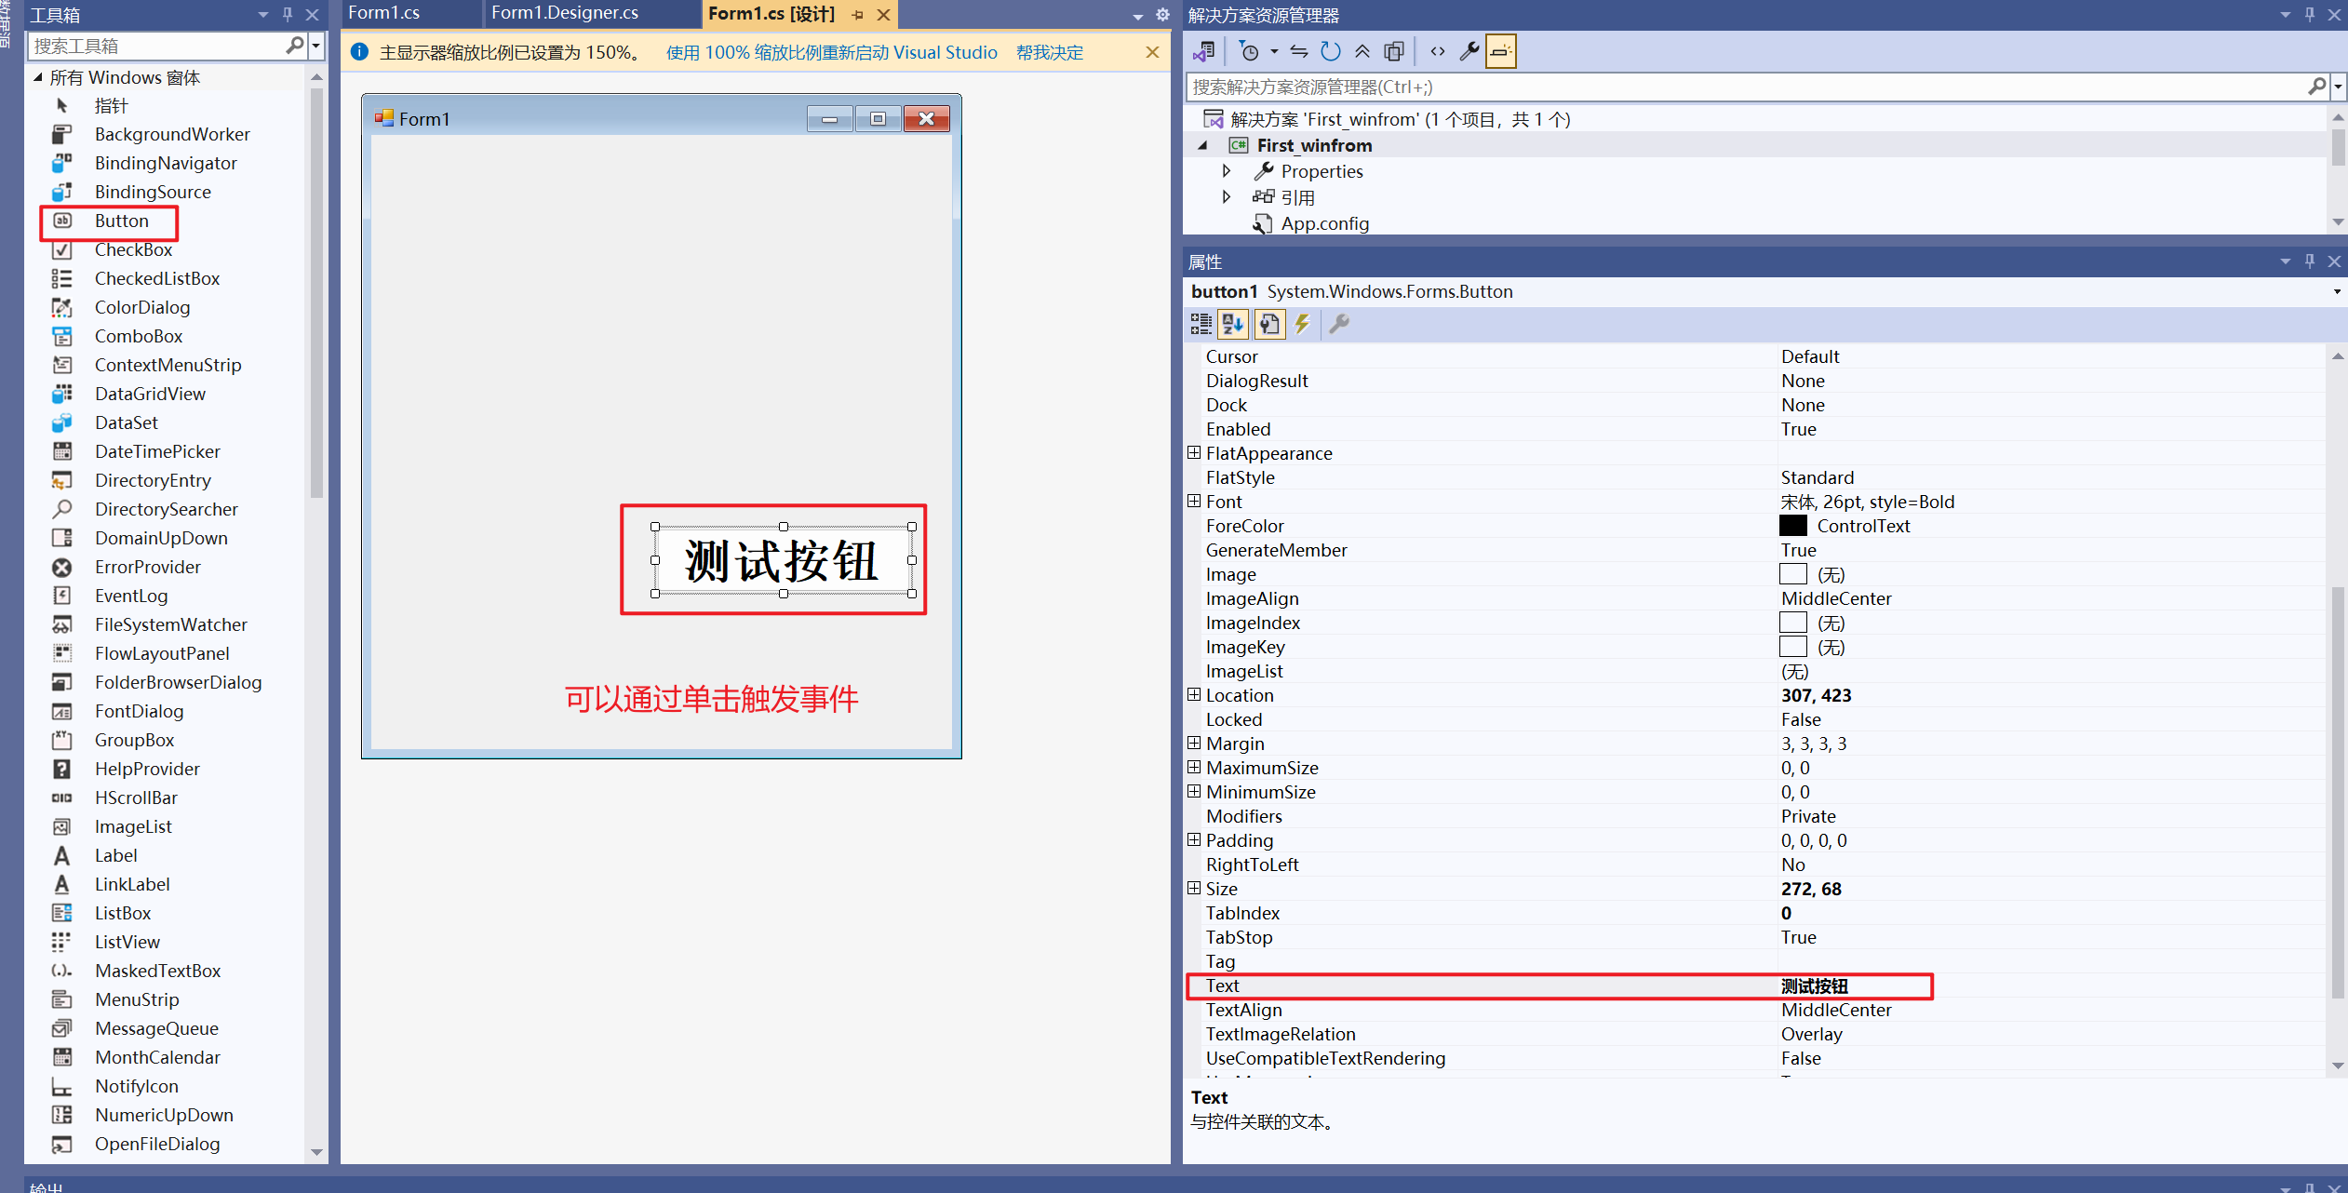Select the CheckBox control in the toolbox
Image resolution: width=2348 pixels, height=1193 pixels.
click(x=133, y=249)
